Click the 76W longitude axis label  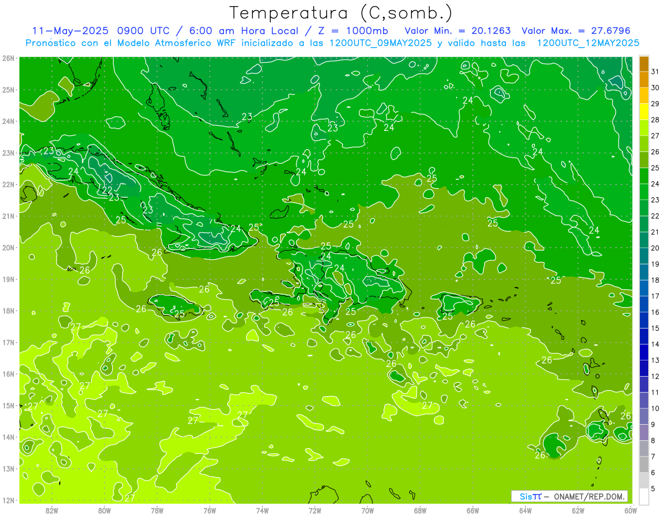209,510
